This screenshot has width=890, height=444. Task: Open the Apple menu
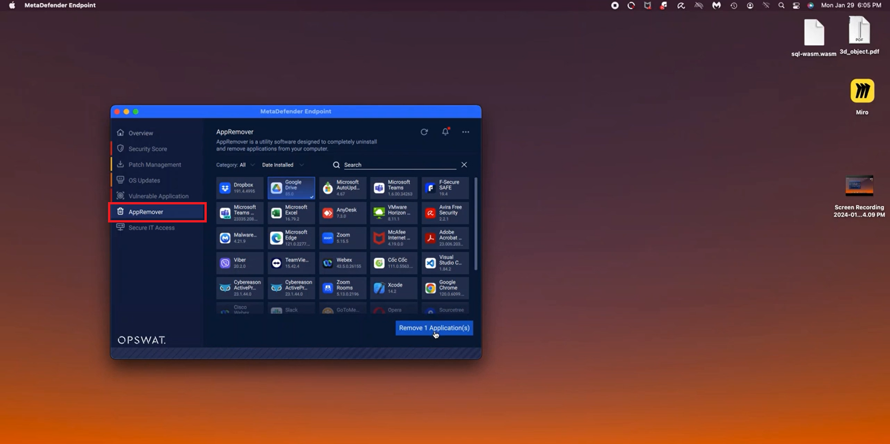12,5
